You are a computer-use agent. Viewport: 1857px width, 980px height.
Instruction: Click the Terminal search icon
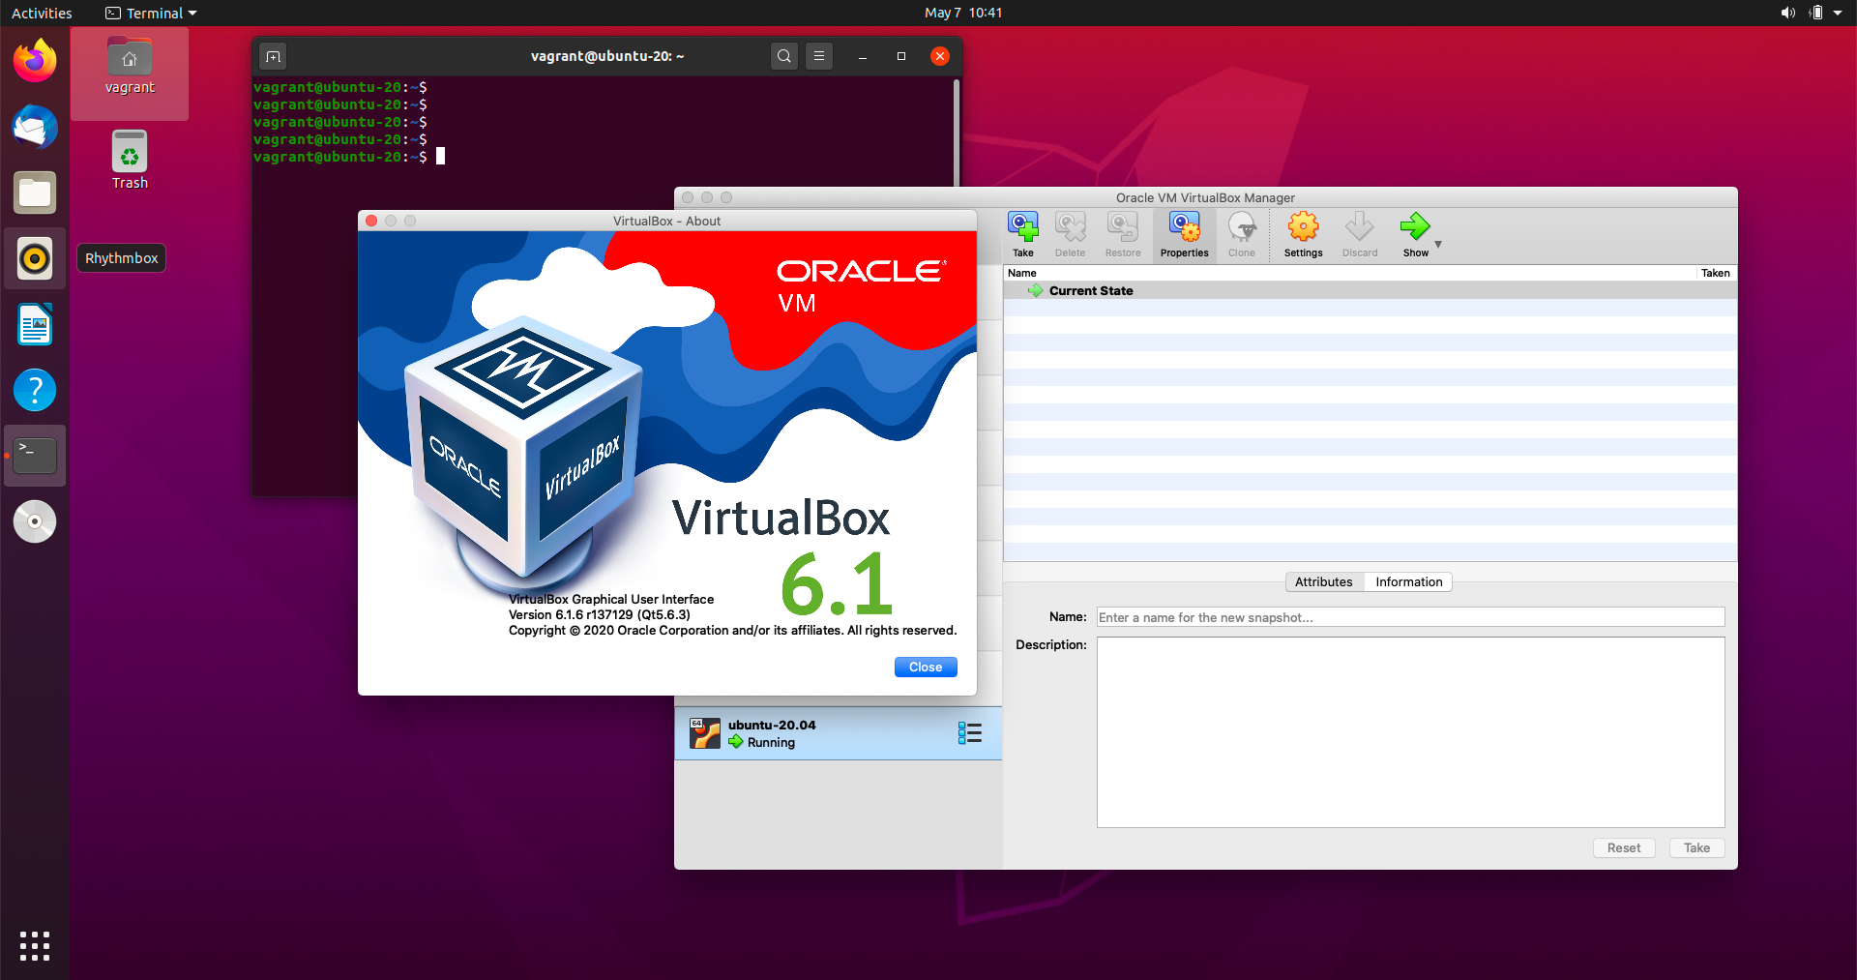(784, 56)
